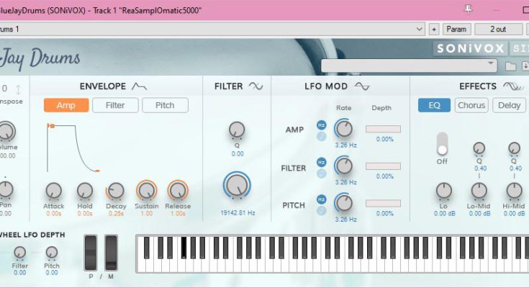Click the tempo sync note icon for FILTER LFO
The height and width of the screenshot is (288, 529).
point(322,174)
